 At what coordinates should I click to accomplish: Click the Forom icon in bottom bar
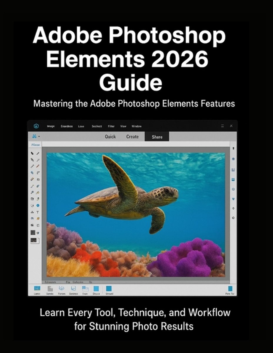pos(62,289)
